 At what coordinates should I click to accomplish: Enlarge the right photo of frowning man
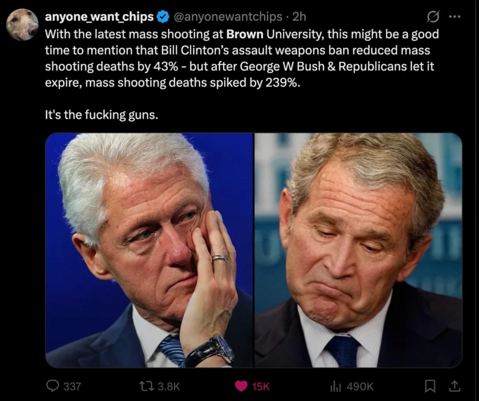[x=358, y=250]
